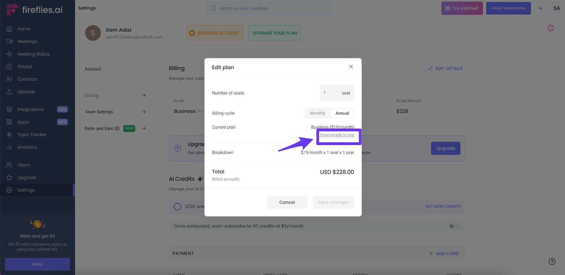Screen dimensions: 565x275
Task: Click the Downgrade to pro link
Action: point(337,135)
